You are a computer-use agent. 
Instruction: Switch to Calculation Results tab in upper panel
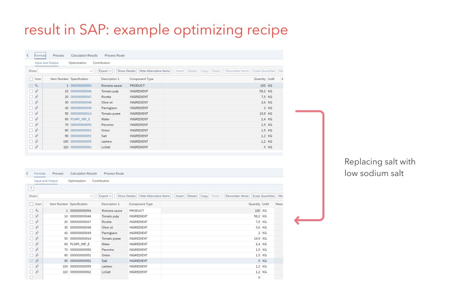point(84,56)
